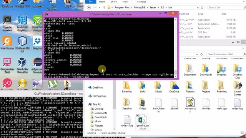Switch to the View ribbon tab
The height and width of the screenshot is (138, 246).
click(125, 2)
